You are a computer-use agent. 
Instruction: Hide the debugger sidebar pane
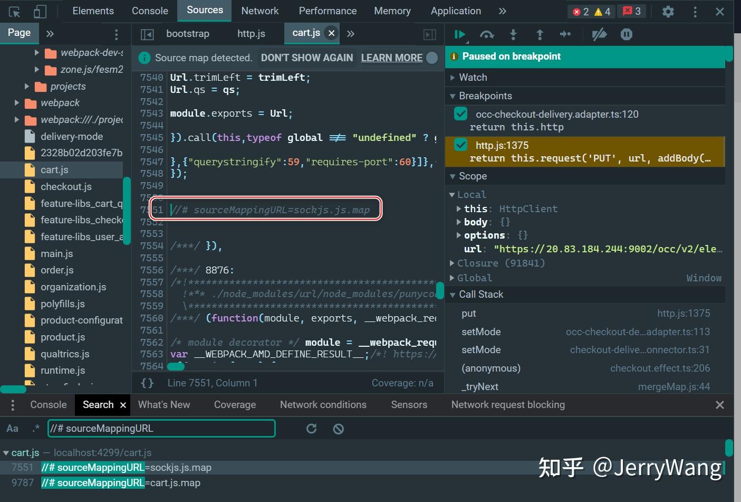[430, 34]
